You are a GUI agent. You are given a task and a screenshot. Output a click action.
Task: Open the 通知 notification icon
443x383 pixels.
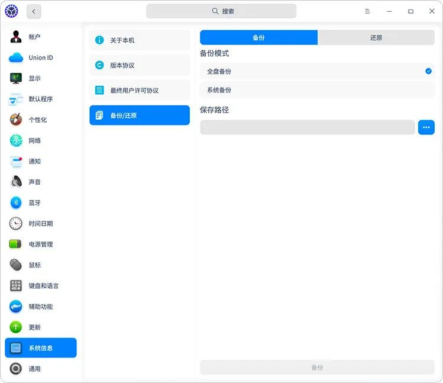16,161
